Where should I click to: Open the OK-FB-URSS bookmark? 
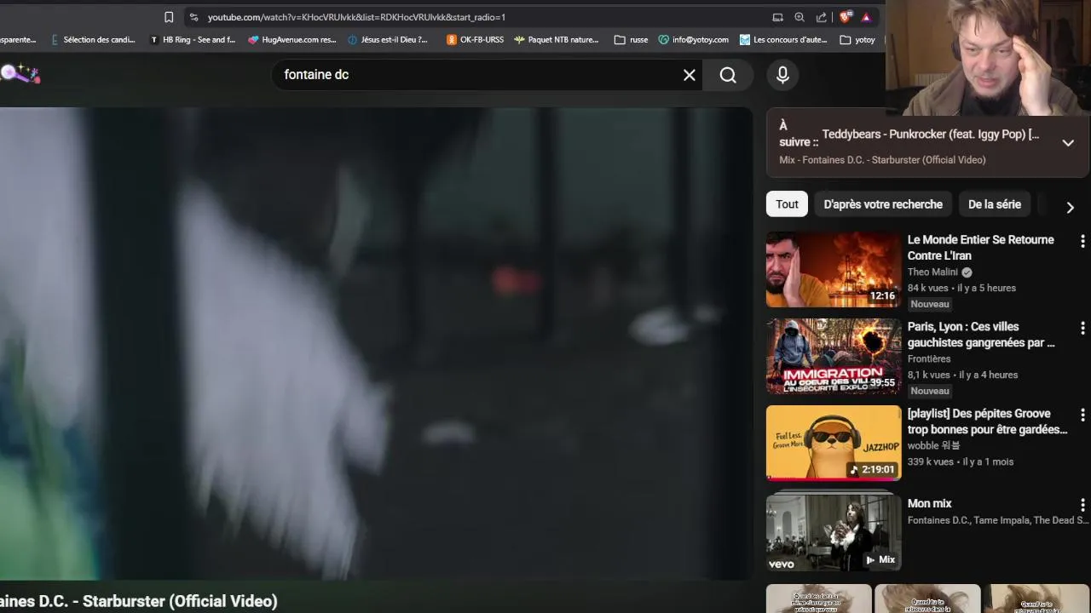click(x=476, y=39)
